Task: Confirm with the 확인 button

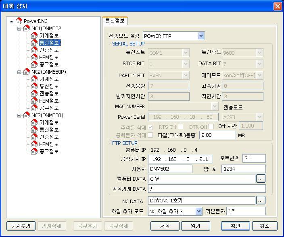Action: [236, 226]
